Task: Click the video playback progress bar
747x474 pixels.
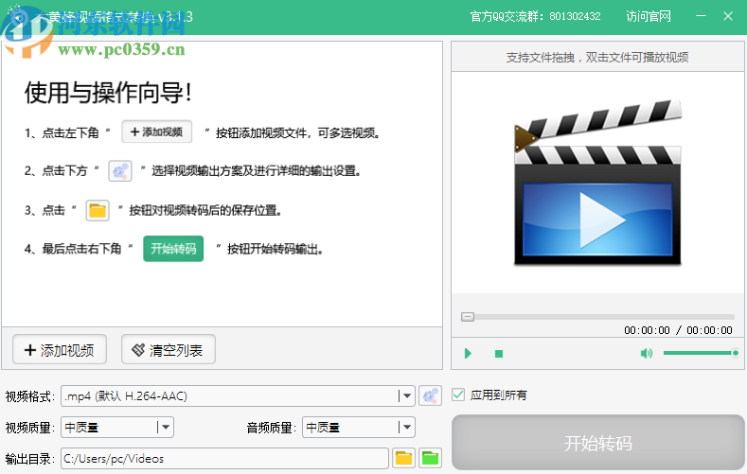Action: point(597,317)
